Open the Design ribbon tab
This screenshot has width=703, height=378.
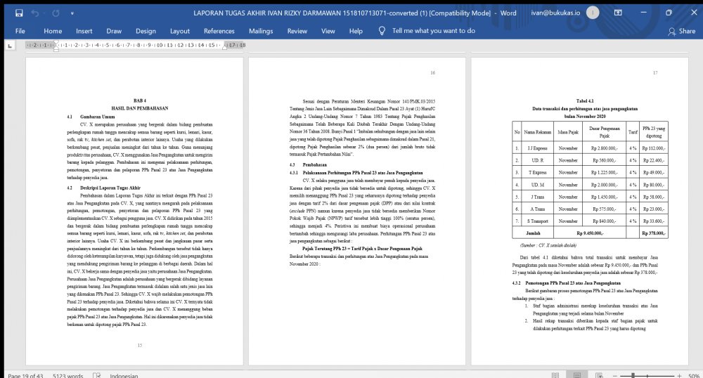146,31
